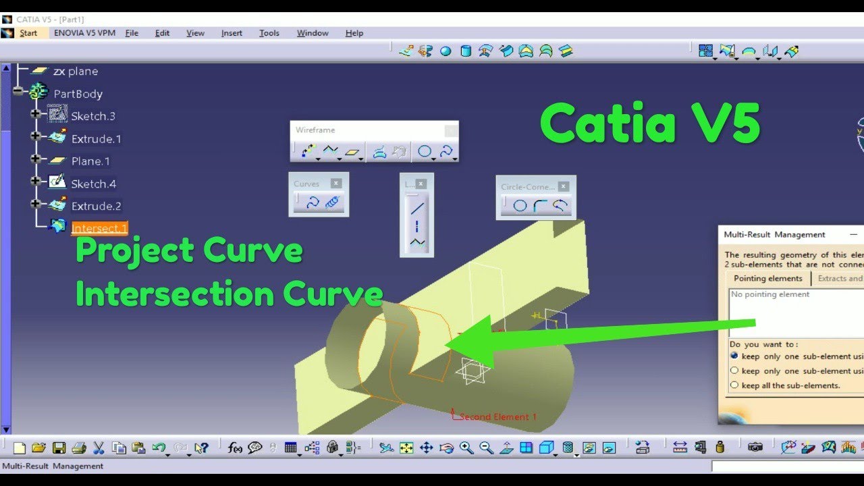
Task: Click the Sphere surface icon in top toolbar
Action: (446, 51)
